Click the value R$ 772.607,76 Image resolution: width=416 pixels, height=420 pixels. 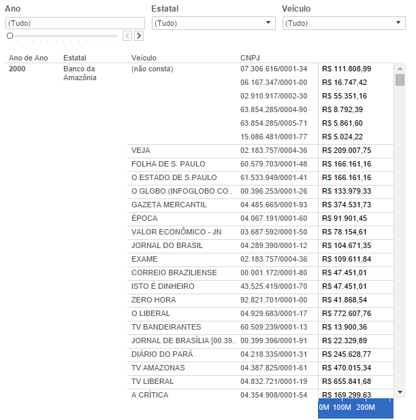tap(347, 313)
